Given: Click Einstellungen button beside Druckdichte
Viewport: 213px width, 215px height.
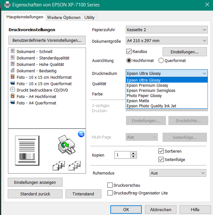Looking at the screenshot, I should tap(146, 121).
